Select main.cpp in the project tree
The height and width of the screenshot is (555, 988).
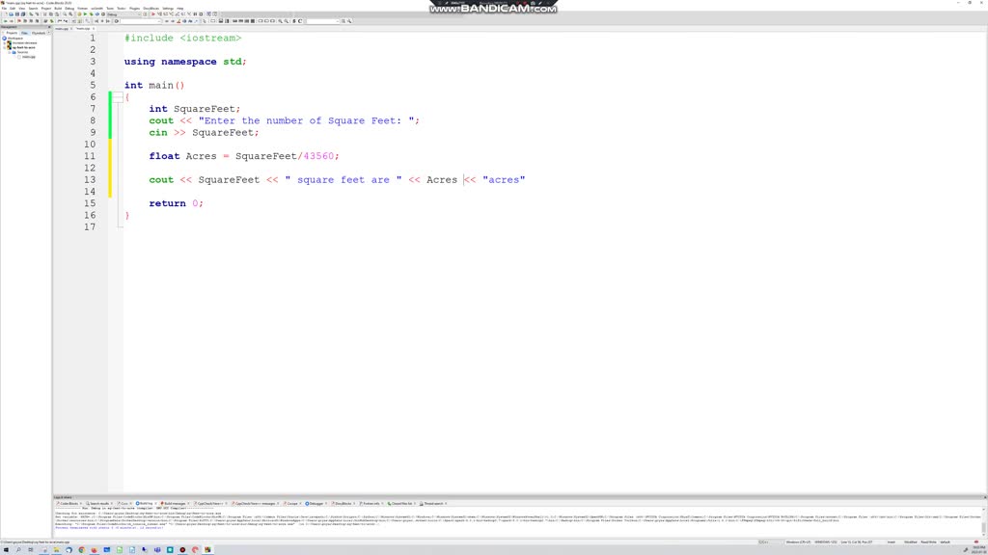tap(29, 57)
